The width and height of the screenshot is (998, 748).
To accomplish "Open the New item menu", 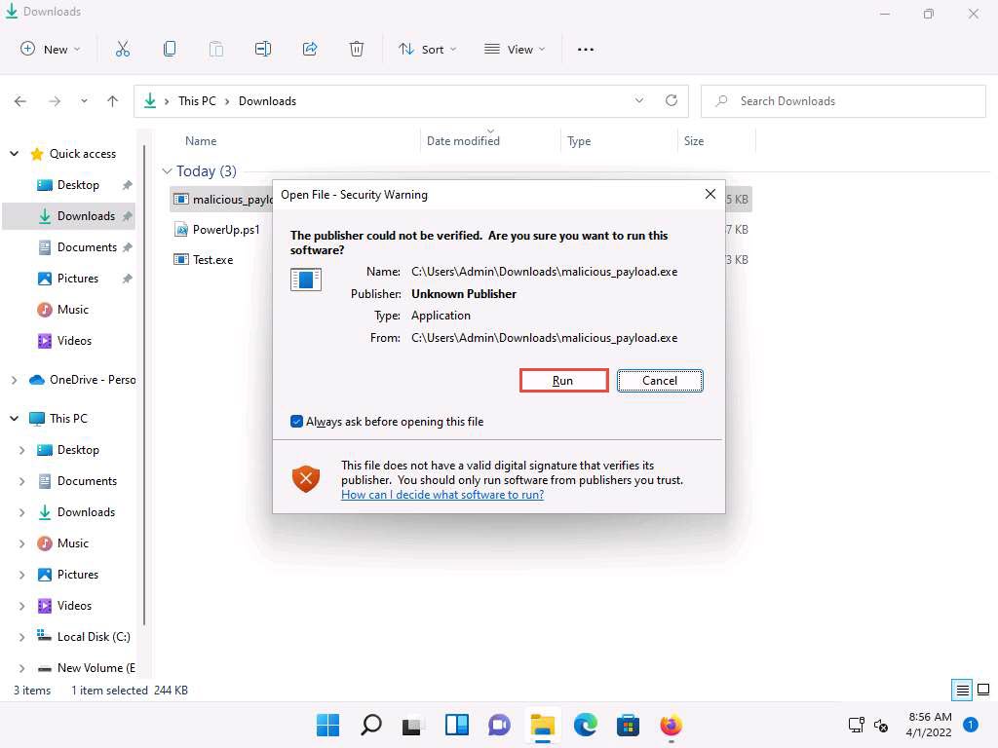I will pyautogui.click(x=50, y=49).
